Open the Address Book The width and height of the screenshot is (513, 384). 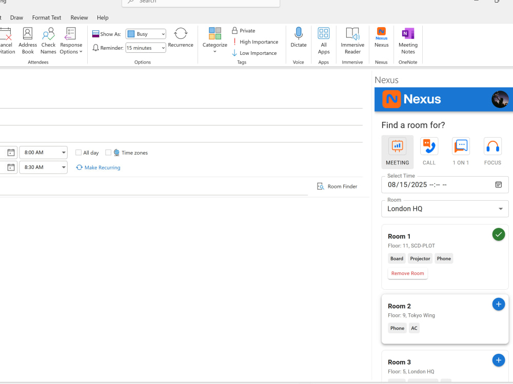(28, 41)
